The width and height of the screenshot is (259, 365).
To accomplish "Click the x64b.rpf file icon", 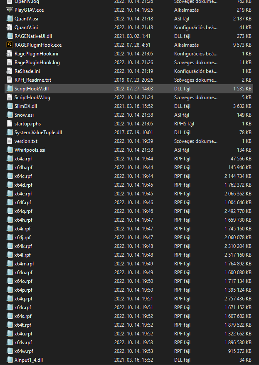I will pyautogui.click(x=10, y=167).
